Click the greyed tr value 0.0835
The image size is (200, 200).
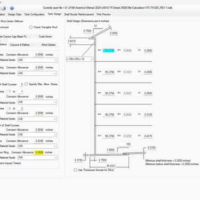pos(127,51)
